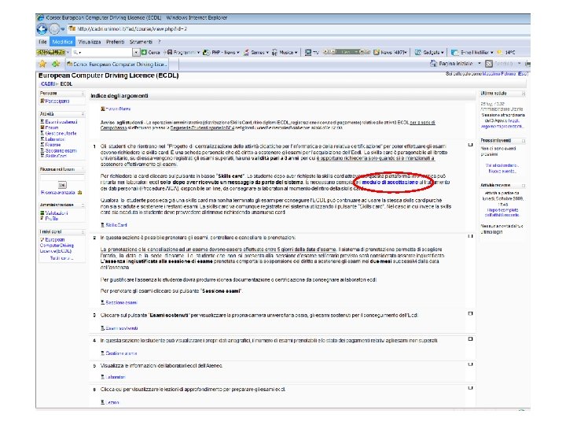The image size is (566, 425).
Task: Open the Sessione esami link under topic 2
Action: tap(121, 303)
